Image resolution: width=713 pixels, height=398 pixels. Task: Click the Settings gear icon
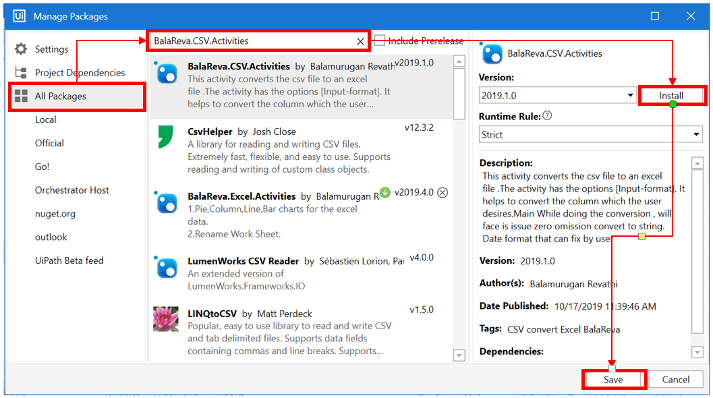pyautogui.click(x=21, y=49)
